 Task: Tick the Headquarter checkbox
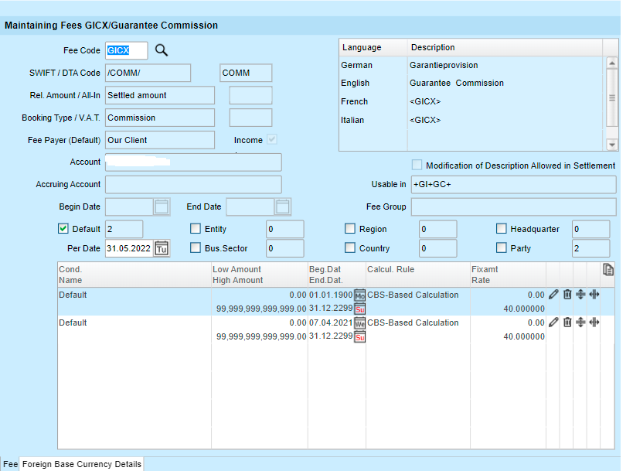click(502, 229)
